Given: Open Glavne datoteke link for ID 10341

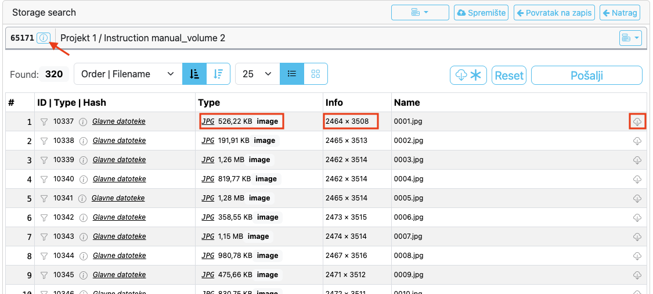Looking at the screenshot, I should point(118,198).
